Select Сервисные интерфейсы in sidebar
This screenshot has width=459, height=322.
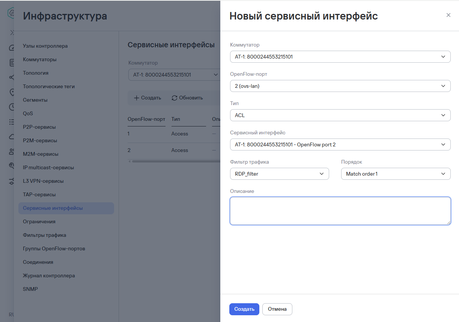point(66,208)
